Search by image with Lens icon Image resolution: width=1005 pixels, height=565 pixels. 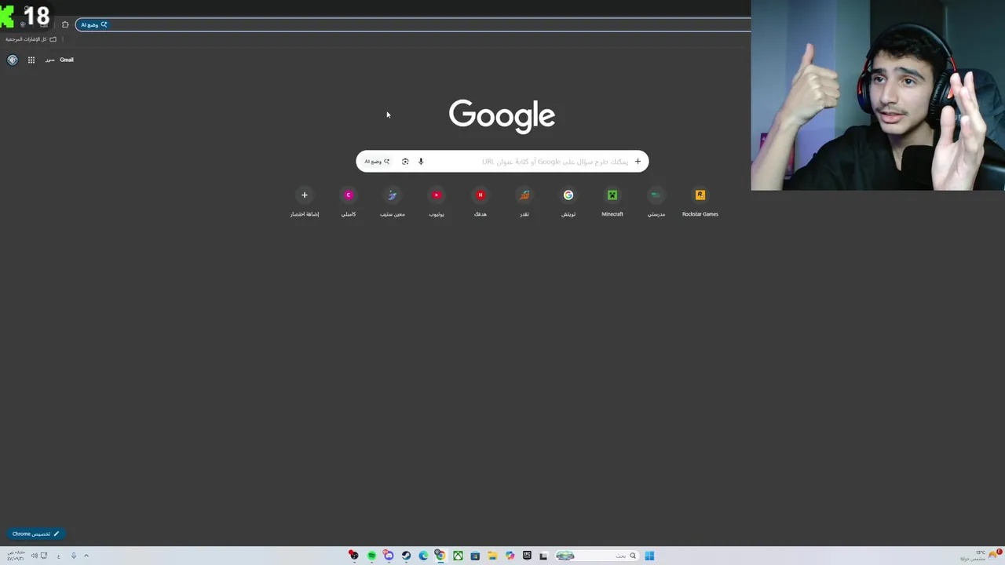(405, 162)
